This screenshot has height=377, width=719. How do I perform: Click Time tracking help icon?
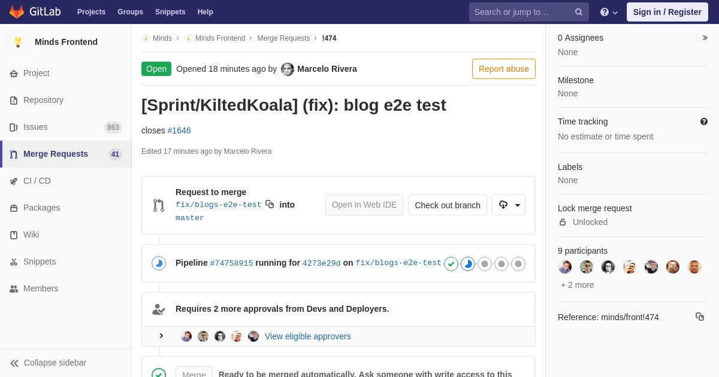(x=704, y=121)
